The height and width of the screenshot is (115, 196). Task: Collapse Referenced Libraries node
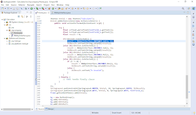click(x=5, y=38)
